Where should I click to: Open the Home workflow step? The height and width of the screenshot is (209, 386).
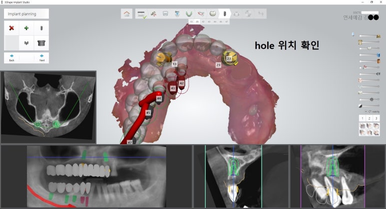point(127,14)
